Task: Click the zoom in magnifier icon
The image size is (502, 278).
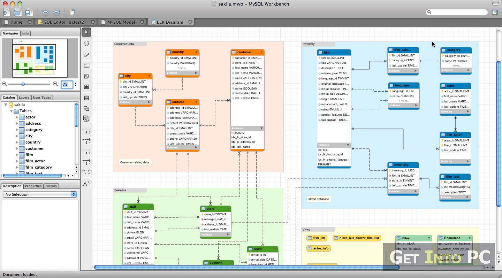Action: tap(55, 84)
